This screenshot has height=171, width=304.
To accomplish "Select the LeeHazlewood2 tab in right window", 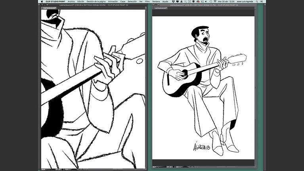I will [x=161, y=8].
